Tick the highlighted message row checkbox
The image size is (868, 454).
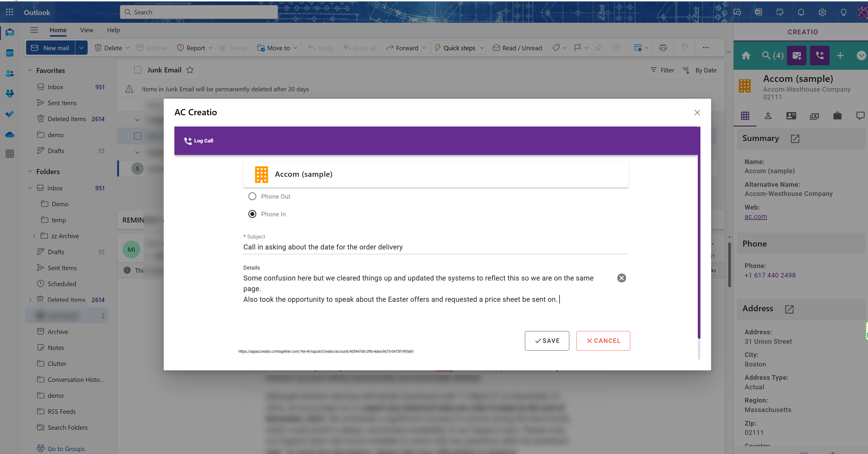pos(137,136)
